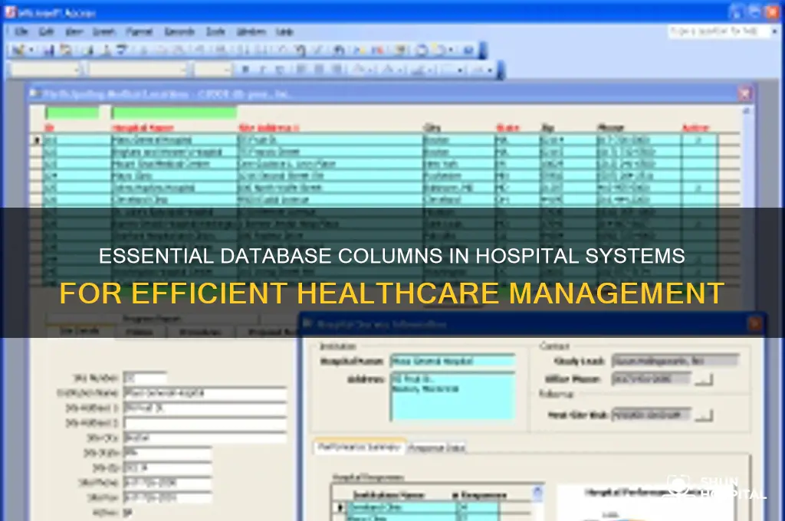The width and height of the screenshot is (785, 521).
Task: Click the Study Lead field
Action: (x=675, y=361)
